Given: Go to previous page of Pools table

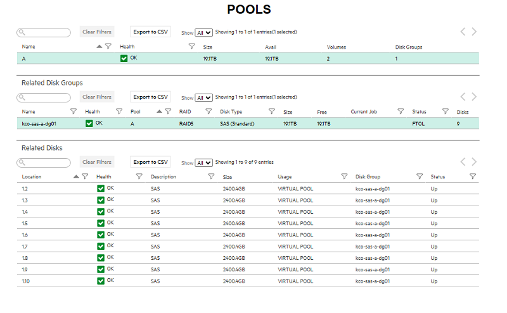Looking at the screenshot, I should click(x=463, y=32).
